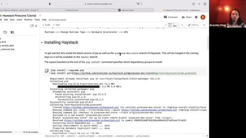Switch to the Pinecone Docs browser tab
Viewport: 246px width, 138px height.
click(x=71, y=10)
